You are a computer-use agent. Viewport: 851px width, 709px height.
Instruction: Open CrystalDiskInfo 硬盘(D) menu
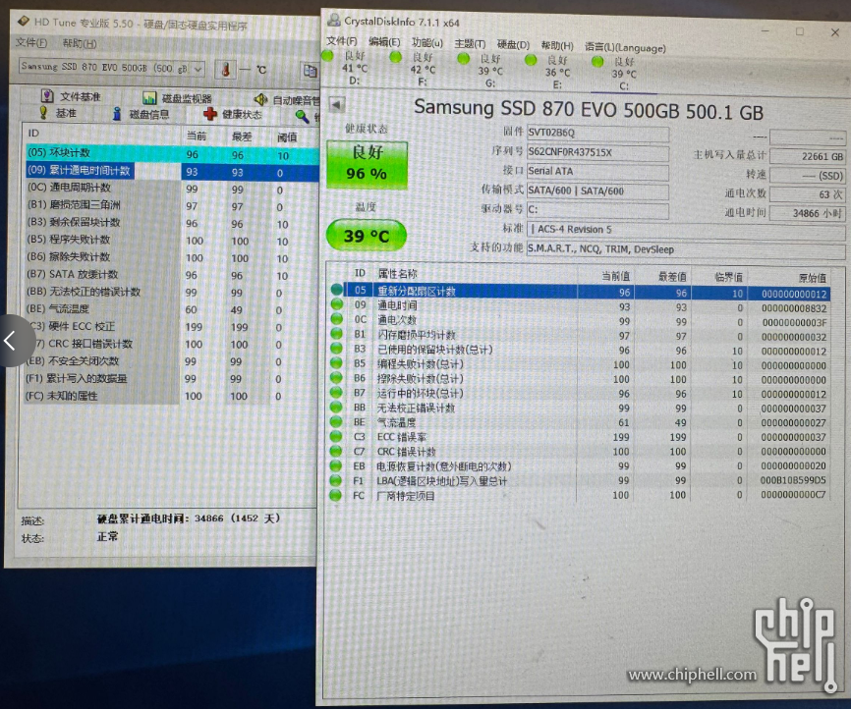[513, 44]
